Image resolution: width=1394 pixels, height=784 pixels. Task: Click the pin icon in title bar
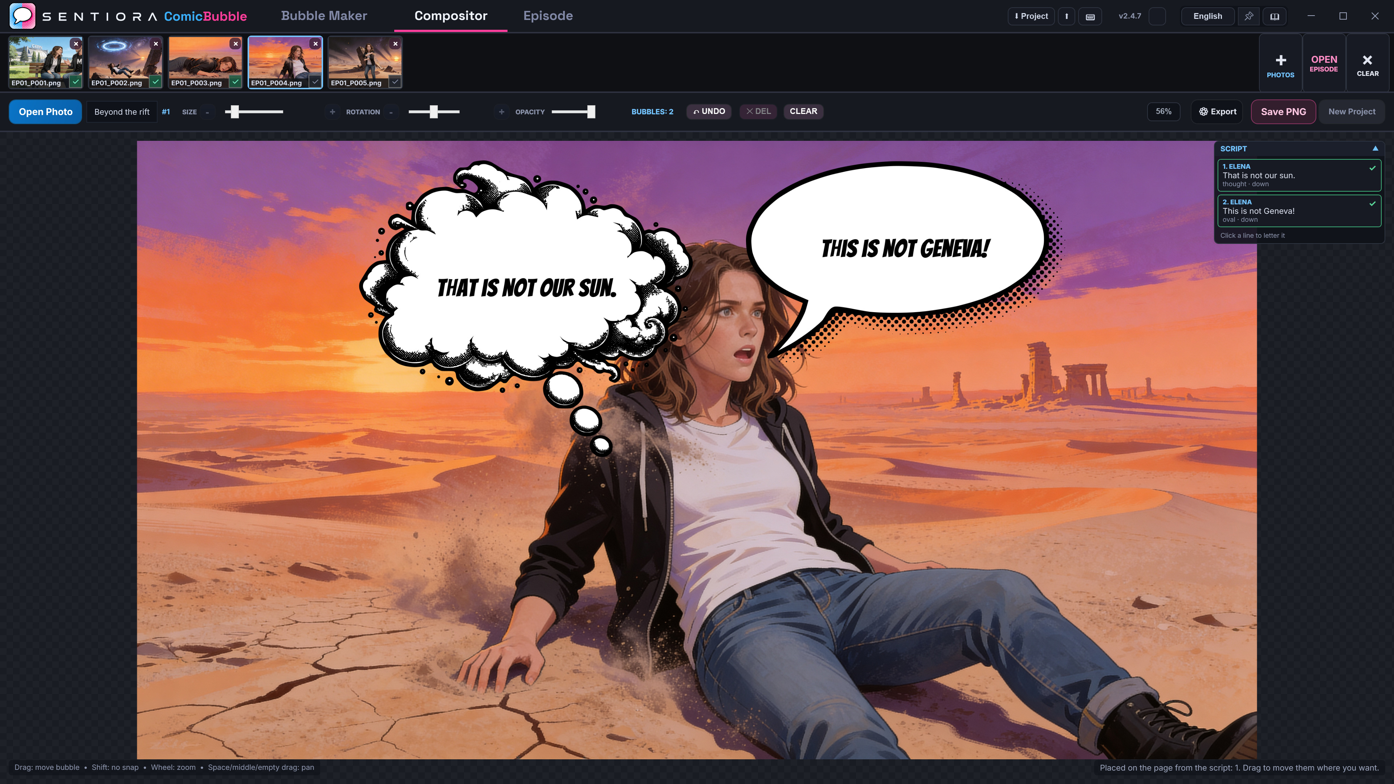(x=1248, y=16)
